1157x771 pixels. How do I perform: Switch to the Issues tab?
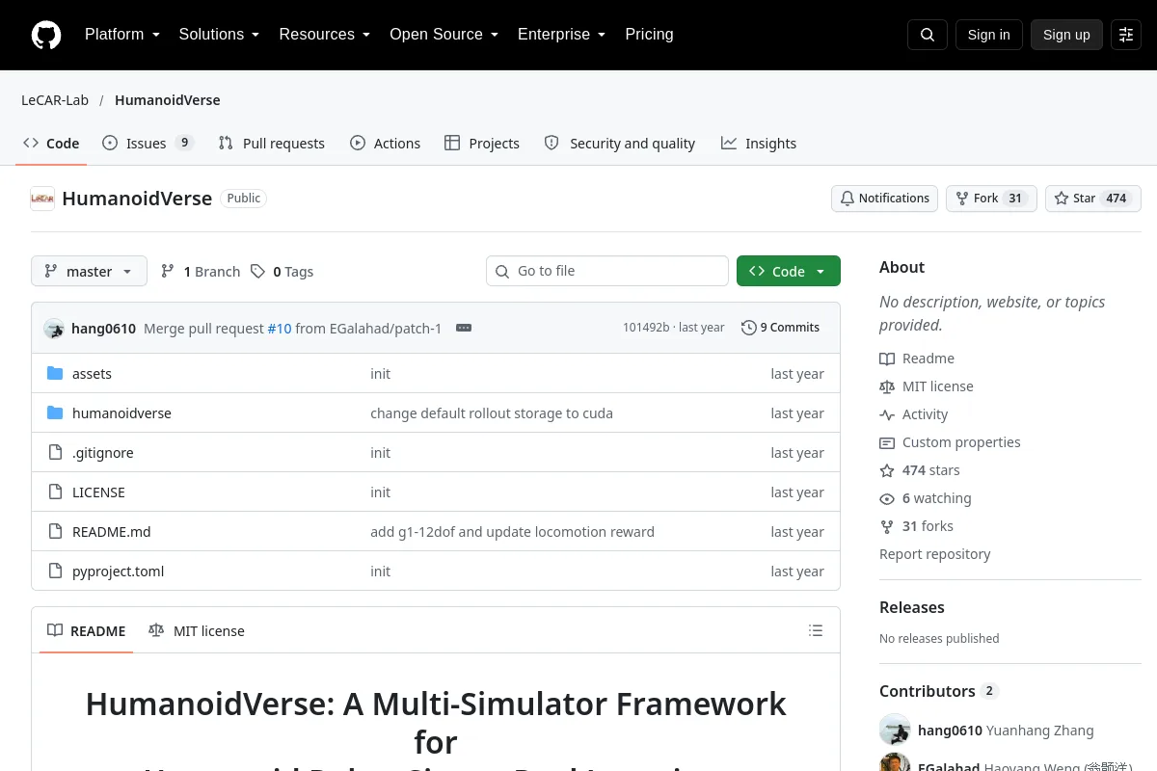click(148, 144)
